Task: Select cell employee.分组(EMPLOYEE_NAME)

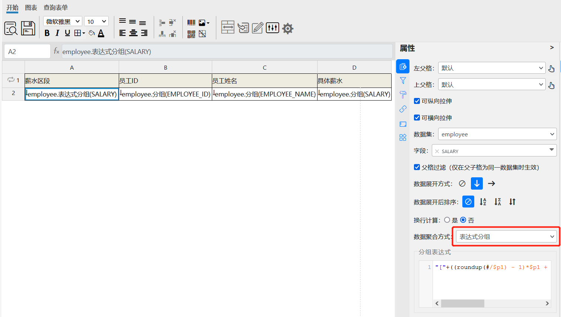Action: [265, 94]
